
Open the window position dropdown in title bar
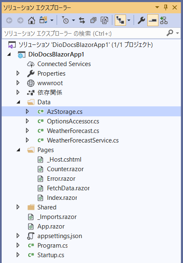click(157, 7)
